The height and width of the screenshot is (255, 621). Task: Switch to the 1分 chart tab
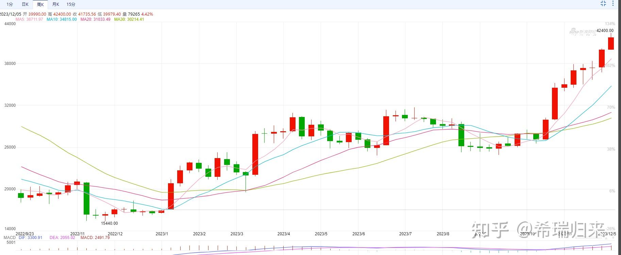[10, 4]
